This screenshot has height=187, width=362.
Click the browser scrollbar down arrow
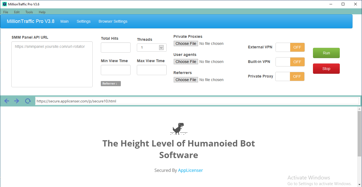[x=360, y=185]
